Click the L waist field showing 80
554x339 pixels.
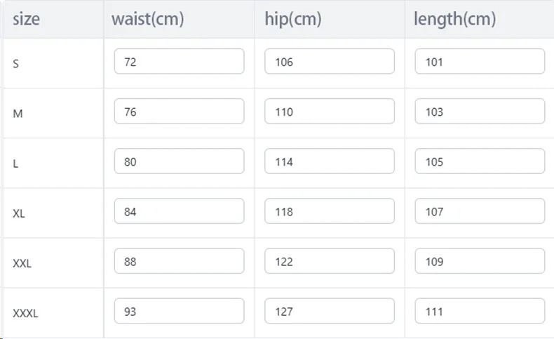coord(179,161)
